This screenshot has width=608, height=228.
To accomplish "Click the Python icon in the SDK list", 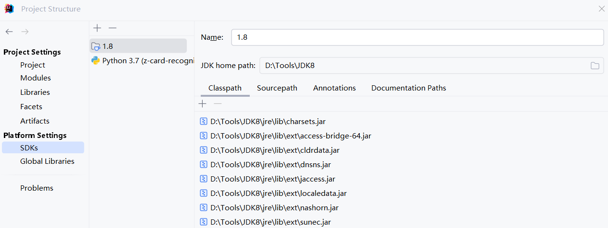I will click(96, 61).
